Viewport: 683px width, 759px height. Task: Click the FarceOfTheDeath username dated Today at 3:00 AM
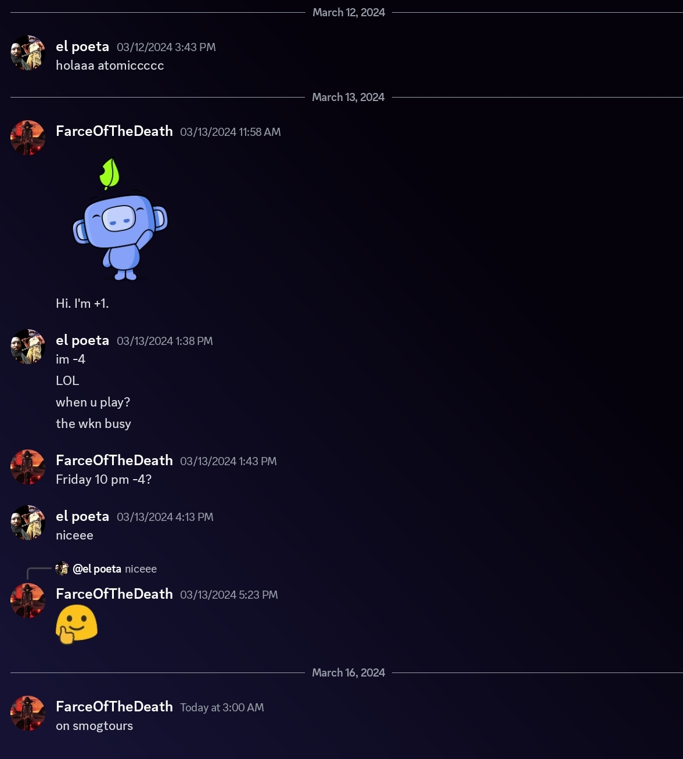(x=114, y=707)
